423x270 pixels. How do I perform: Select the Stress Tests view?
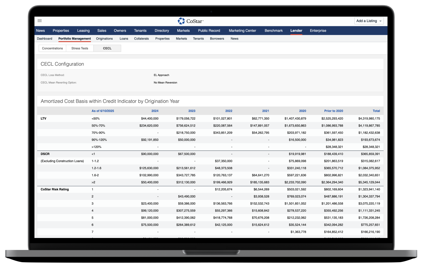pos(80,48)
